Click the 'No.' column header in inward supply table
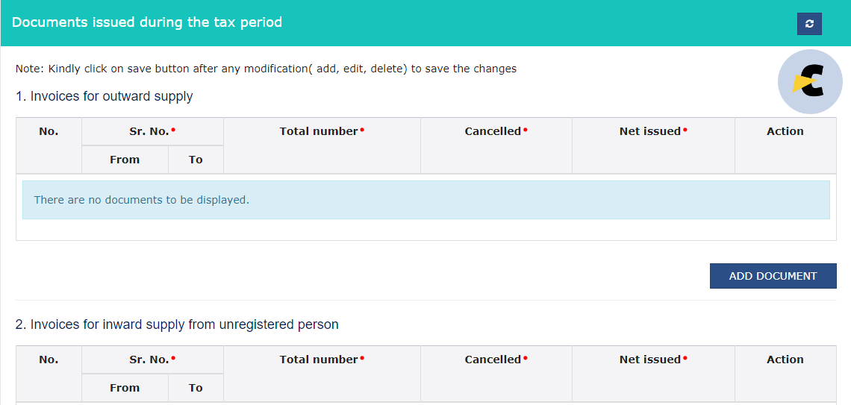 (x=49, y=360)
